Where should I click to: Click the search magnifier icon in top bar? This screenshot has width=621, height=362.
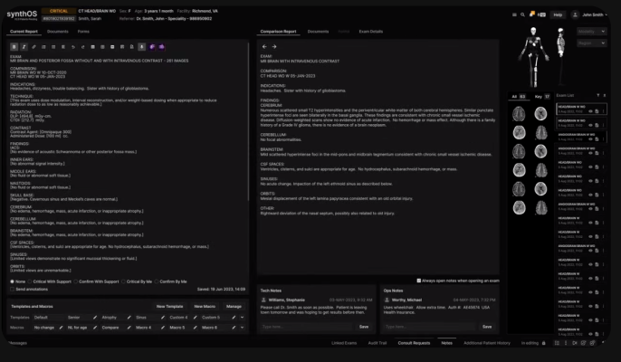pyautogui.click(x=522, y=14)
